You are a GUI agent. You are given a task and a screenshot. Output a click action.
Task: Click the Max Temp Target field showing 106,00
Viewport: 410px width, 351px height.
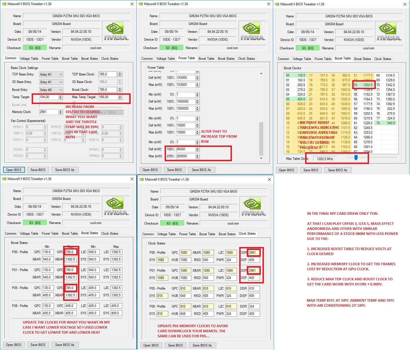point(108,97)
